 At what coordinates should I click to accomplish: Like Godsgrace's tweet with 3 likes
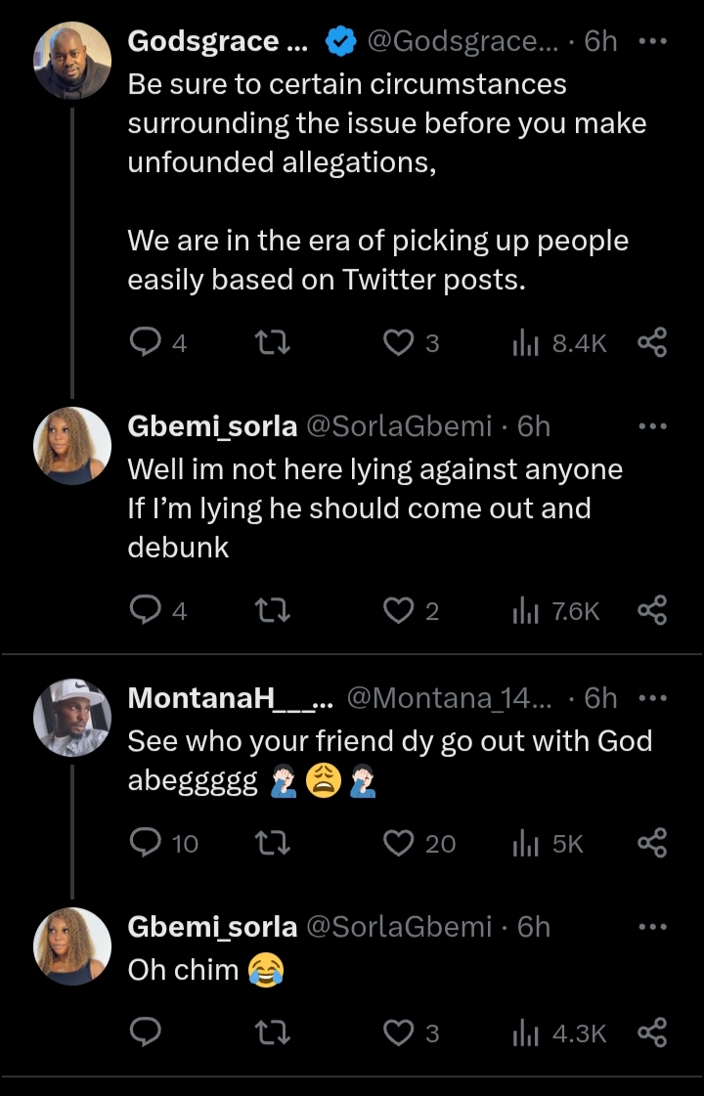(x=398, y=342)
